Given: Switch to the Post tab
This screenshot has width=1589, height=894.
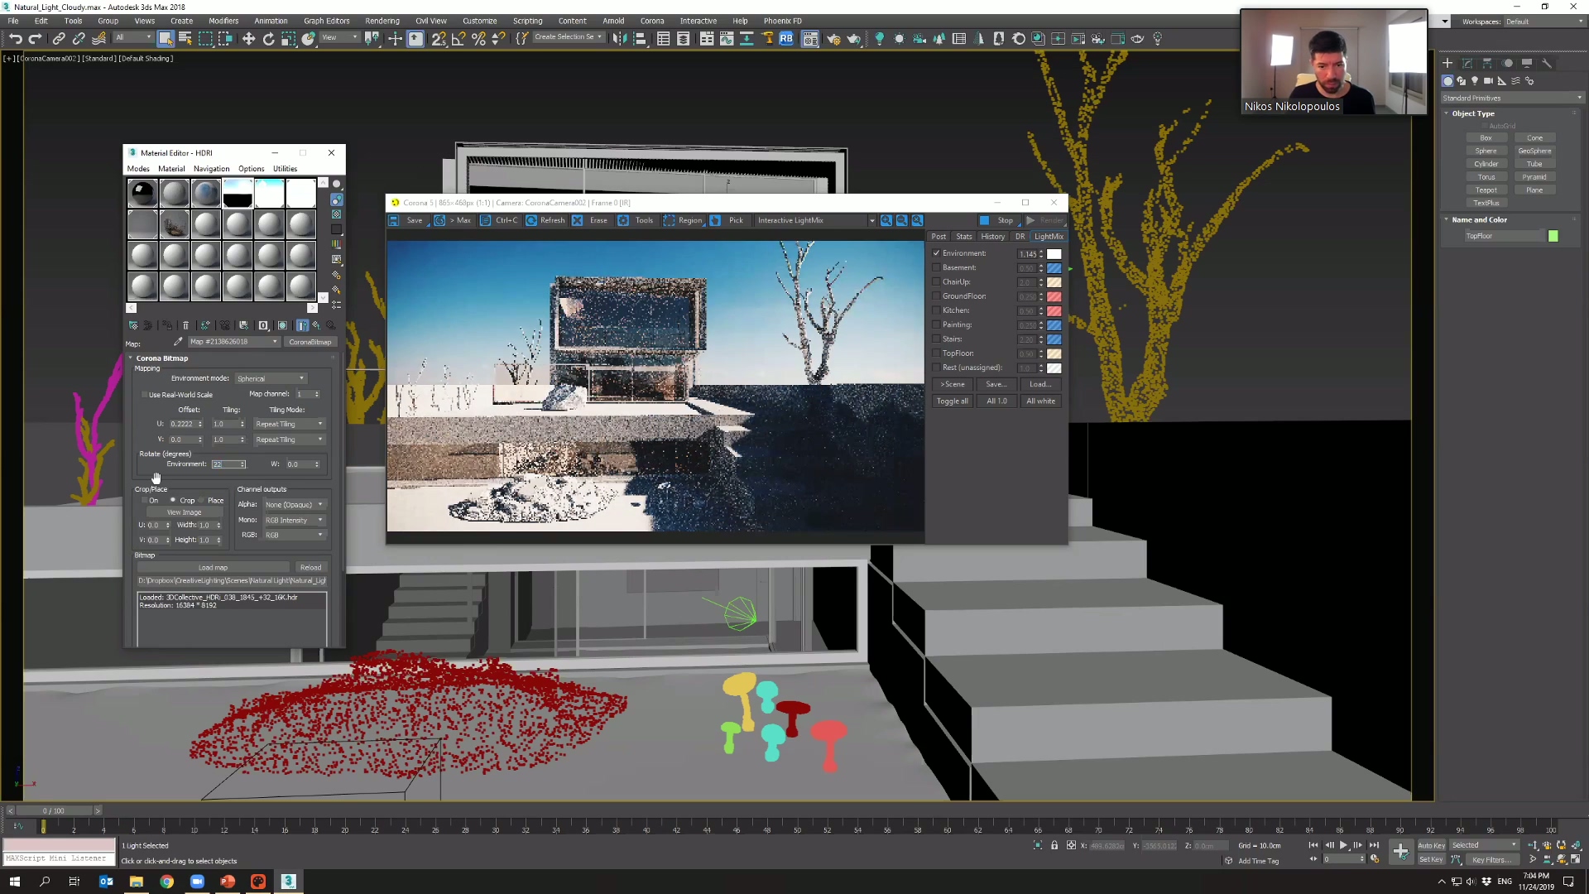Looking at the screenshot, I should [x=938, y=237].
